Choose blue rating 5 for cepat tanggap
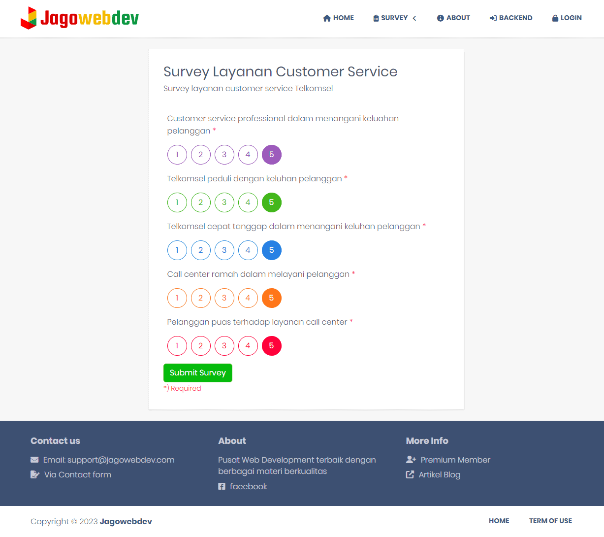 pyautogui.click(x=272, y=250)
